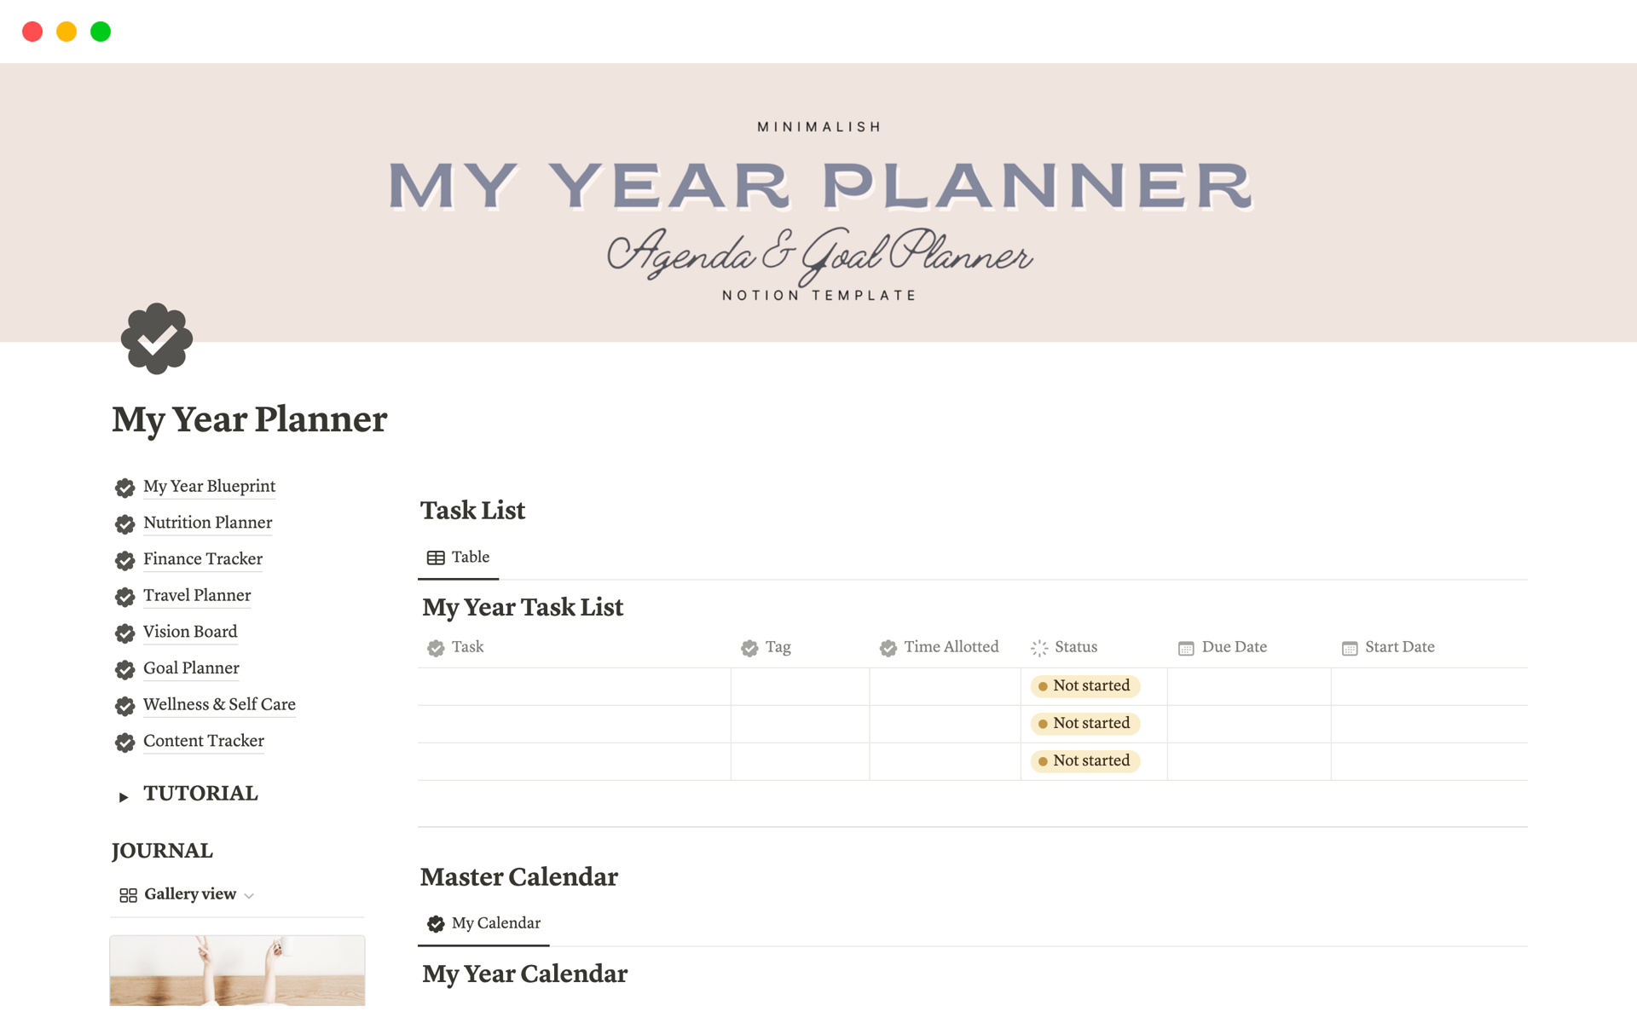The height and width of the screenshot is (1023, 1637).
Task: Click the badge icon in the Task column header
Action: pos(436,648)
